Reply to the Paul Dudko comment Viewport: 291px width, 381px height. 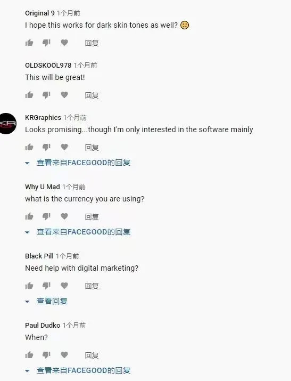coord(92,355)
